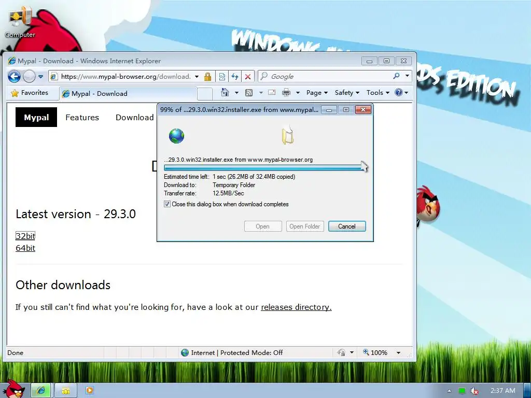Expand the search provider dropdown

tap(408, 76)
